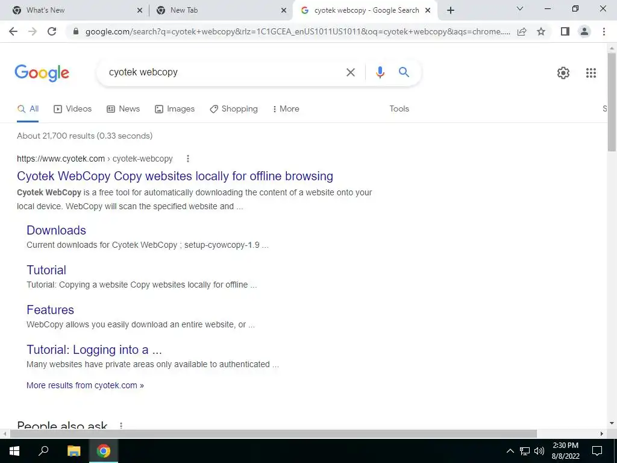Image resolution: width=617 pixels, height=463 pixels.
Task: Open Google settings gear icon
Action: pyautogui.click(x=563, y=73)
